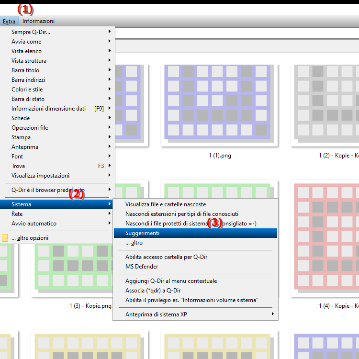Select Stampa menu entry

57,137
